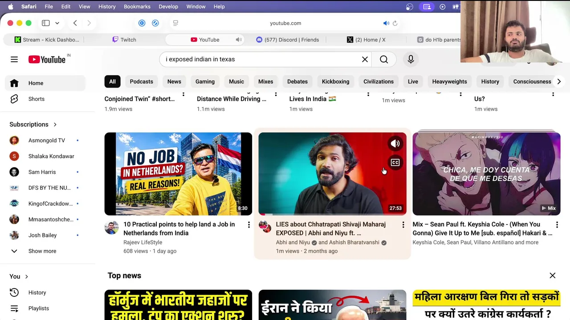Click the YouTube logo
This screenshot has width=570, height=320.
(47, 59)
